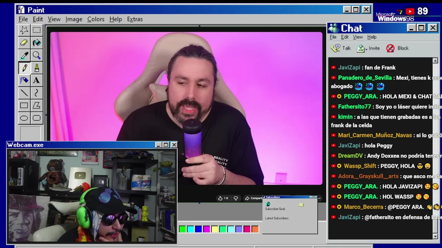Select the Free-Form Select star tool

pos(24,30)
